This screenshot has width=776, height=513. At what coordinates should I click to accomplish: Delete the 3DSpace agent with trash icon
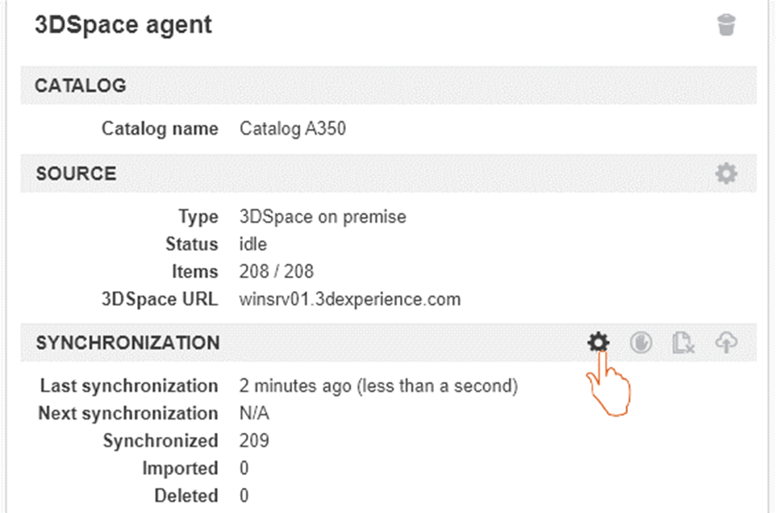[x=726, y=26]
